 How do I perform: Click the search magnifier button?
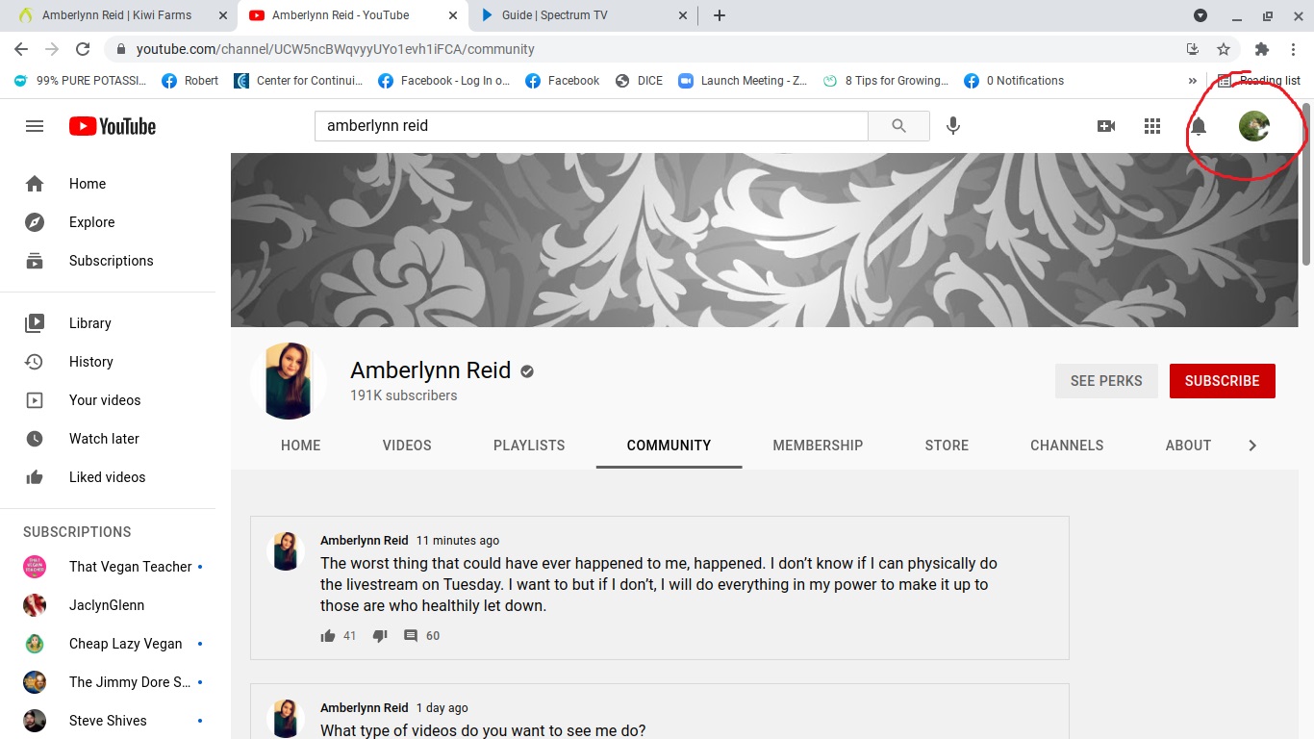coord(898,126)
